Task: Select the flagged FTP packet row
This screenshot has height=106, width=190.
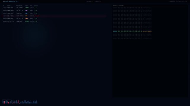Action: [x=54, y=16]
